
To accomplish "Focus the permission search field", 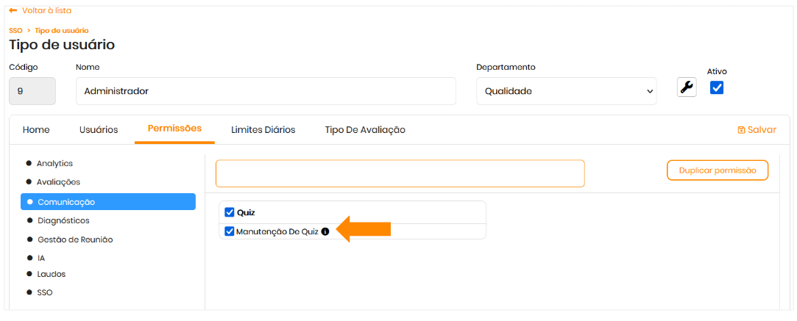I will coord(400,173).
